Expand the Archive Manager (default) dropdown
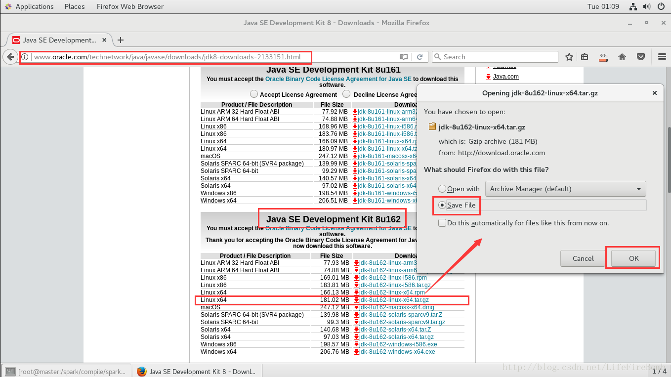 (565, 189)
